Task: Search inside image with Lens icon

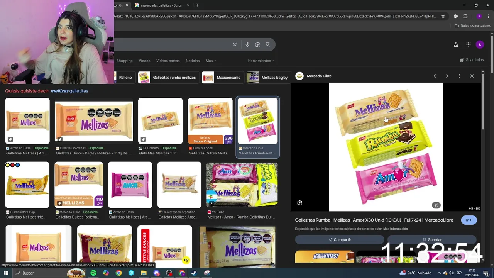Action: tap(299, 203)
